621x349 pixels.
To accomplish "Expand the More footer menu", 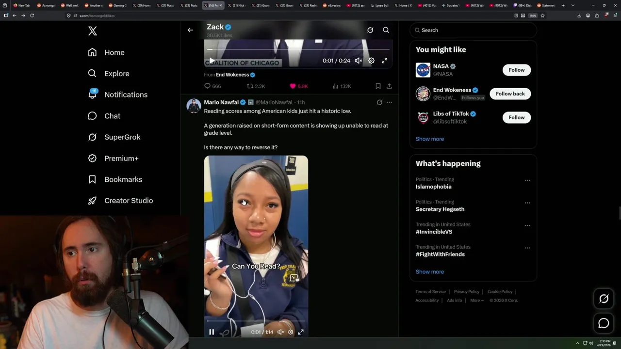I will pyautogui.click(x=477, y=301).
